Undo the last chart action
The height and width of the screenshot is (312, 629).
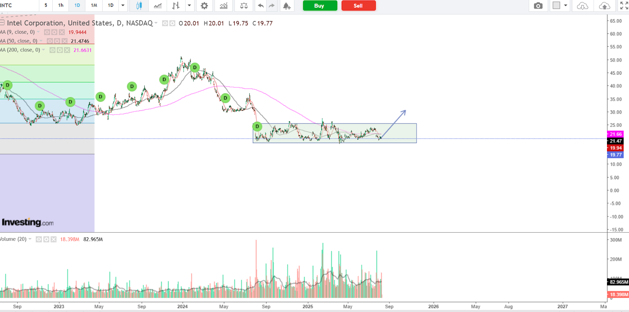[260, 6]
